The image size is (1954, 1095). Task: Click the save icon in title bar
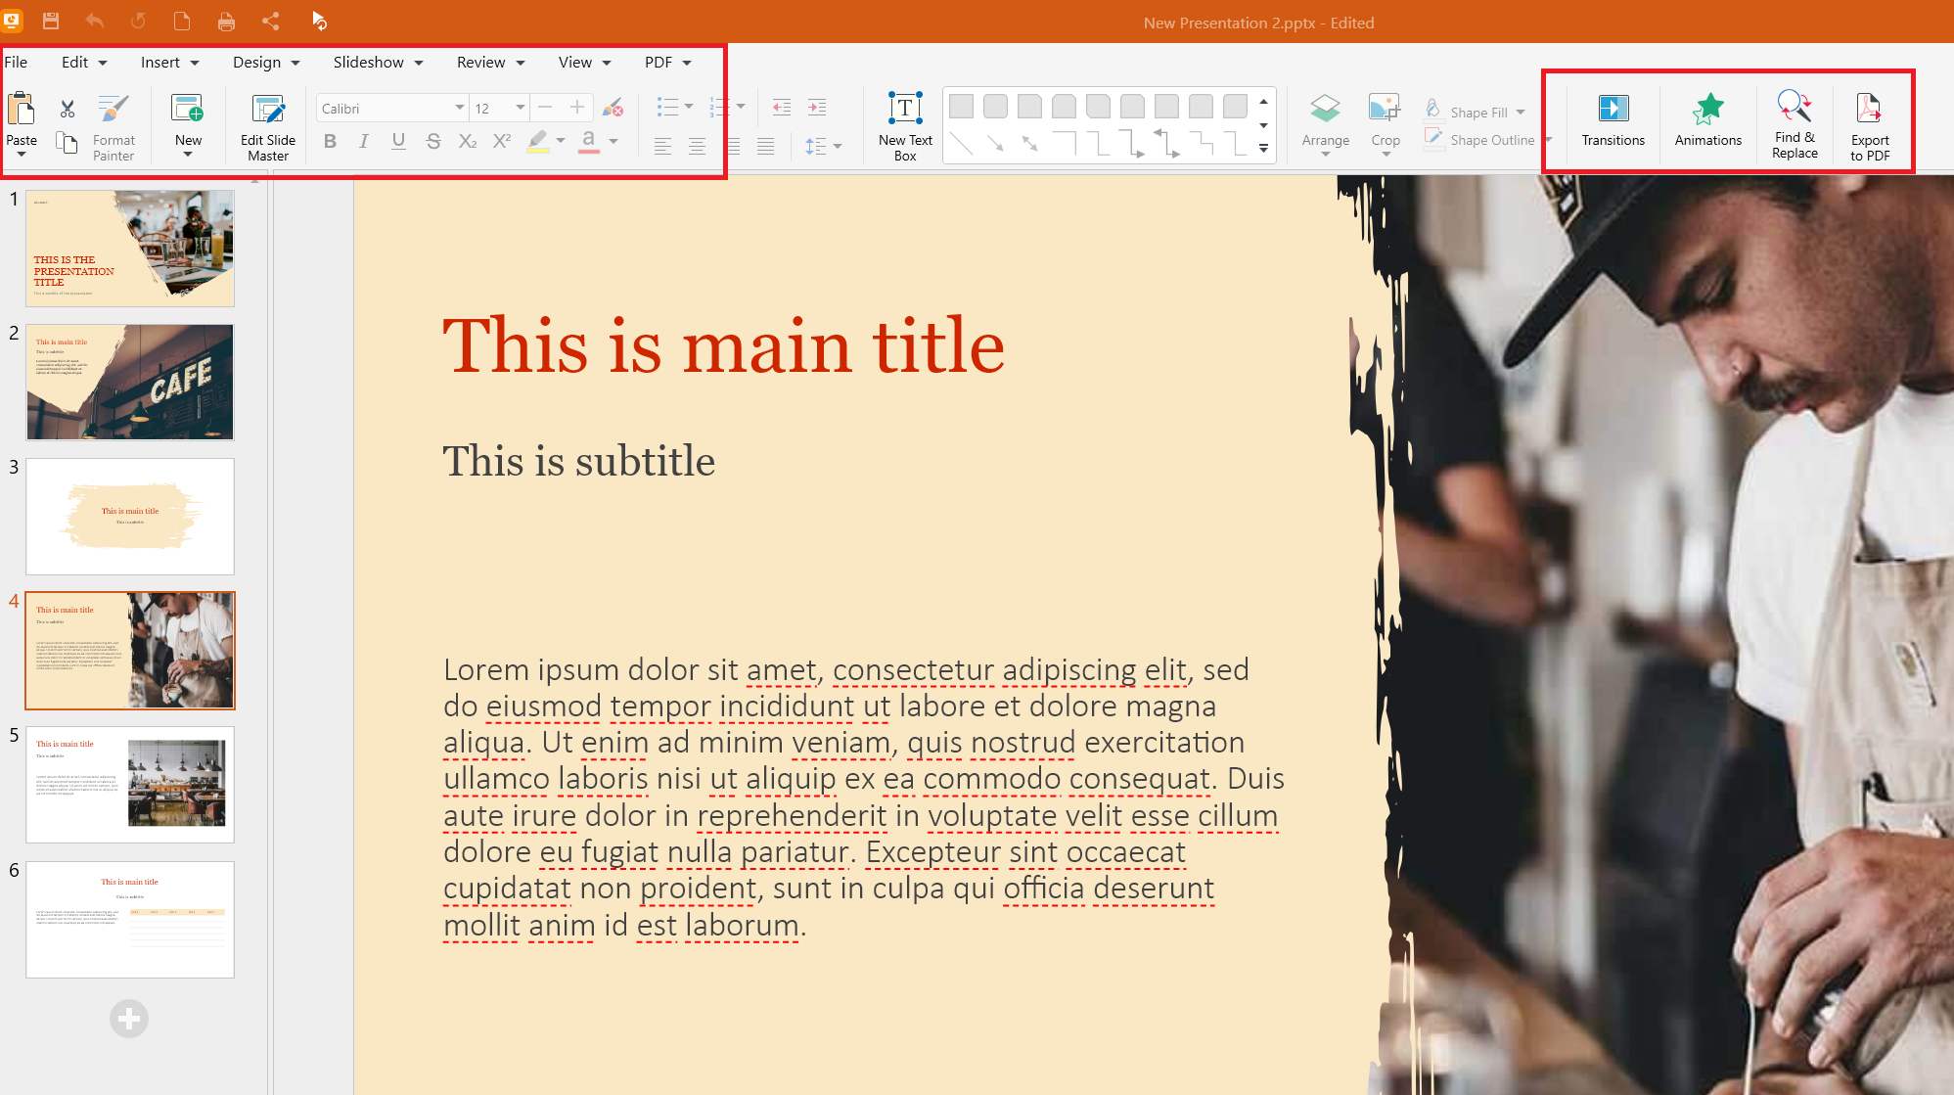click(51, 21)
